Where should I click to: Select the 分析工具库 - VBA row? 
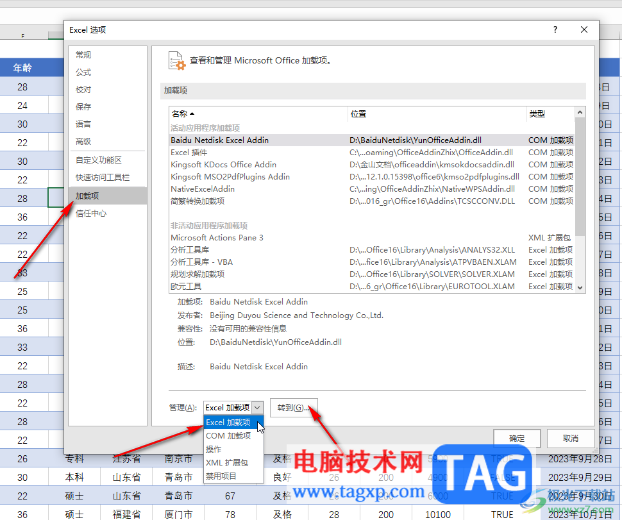[372, 262]
